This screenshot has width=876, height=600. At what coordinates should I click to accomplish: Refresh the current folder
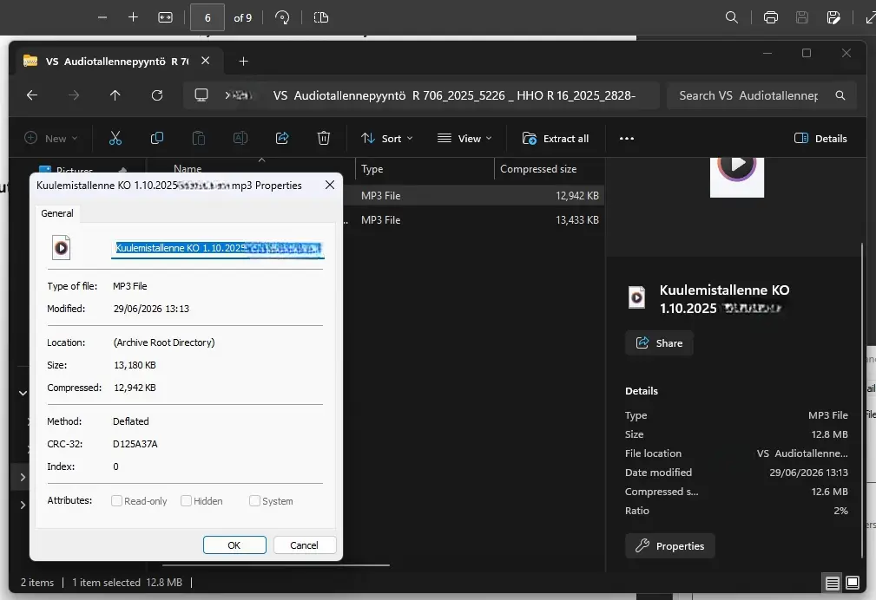point(157,95)
